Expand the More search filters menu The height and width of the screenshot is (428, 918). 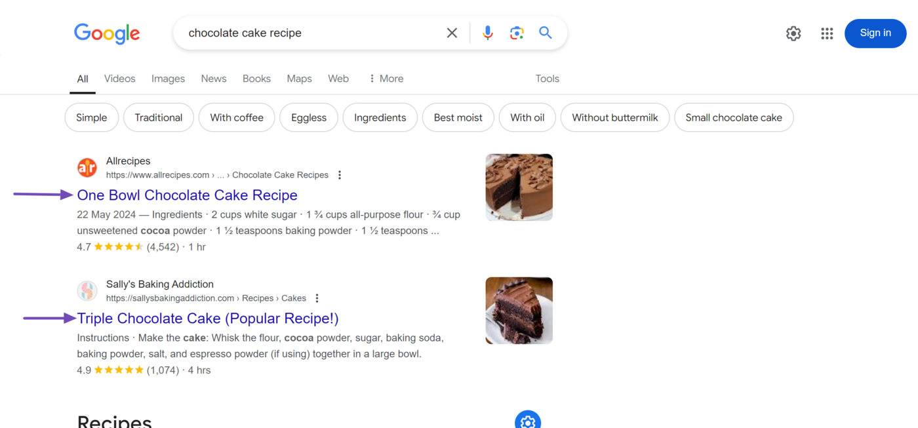point(386,79)
